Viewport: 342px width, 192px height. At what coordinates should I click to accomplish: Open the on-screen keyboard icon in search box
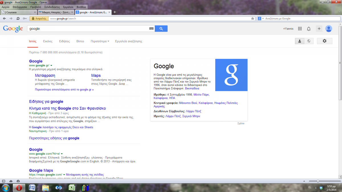[151, 29]
